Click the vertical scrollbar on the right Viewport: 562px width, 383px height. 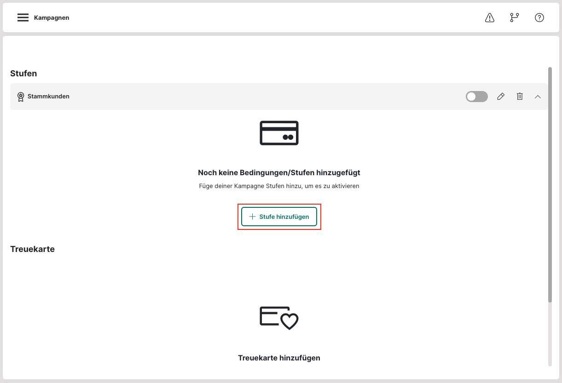[550, 184]
